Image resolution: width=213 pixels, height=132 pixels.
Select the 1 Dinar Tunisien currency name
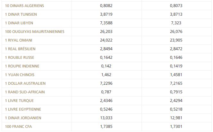(21, 14)
